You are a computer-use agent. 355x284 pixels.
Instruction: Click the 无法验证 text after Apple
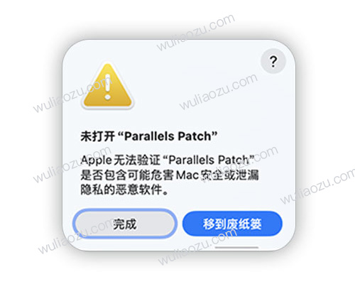click(137, 160)
